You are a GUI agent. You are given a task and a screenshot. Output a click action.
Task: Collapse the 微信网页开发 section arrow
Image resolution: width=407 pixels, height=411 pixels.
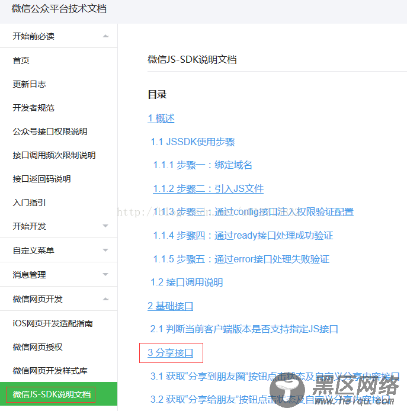[105, 299]
